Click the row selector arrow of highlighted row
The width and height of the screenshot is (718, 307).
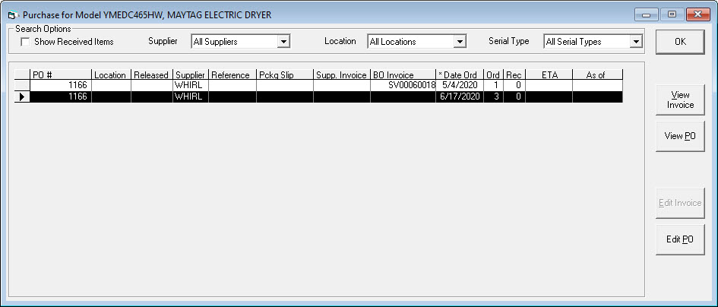pyautogui.click(x=22, y=97)
